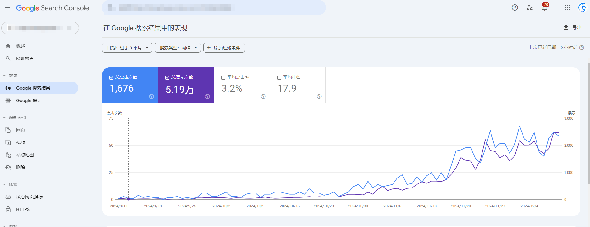Open the help question mark icon

[515, 7]
